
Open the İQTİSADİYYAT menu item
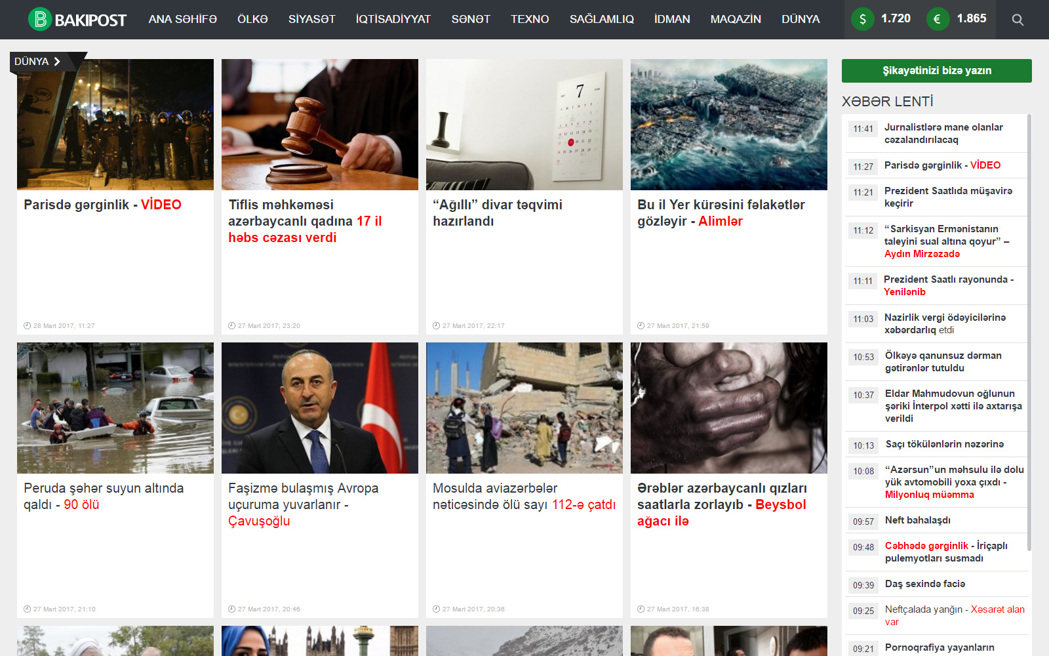[x=393, y=20]
